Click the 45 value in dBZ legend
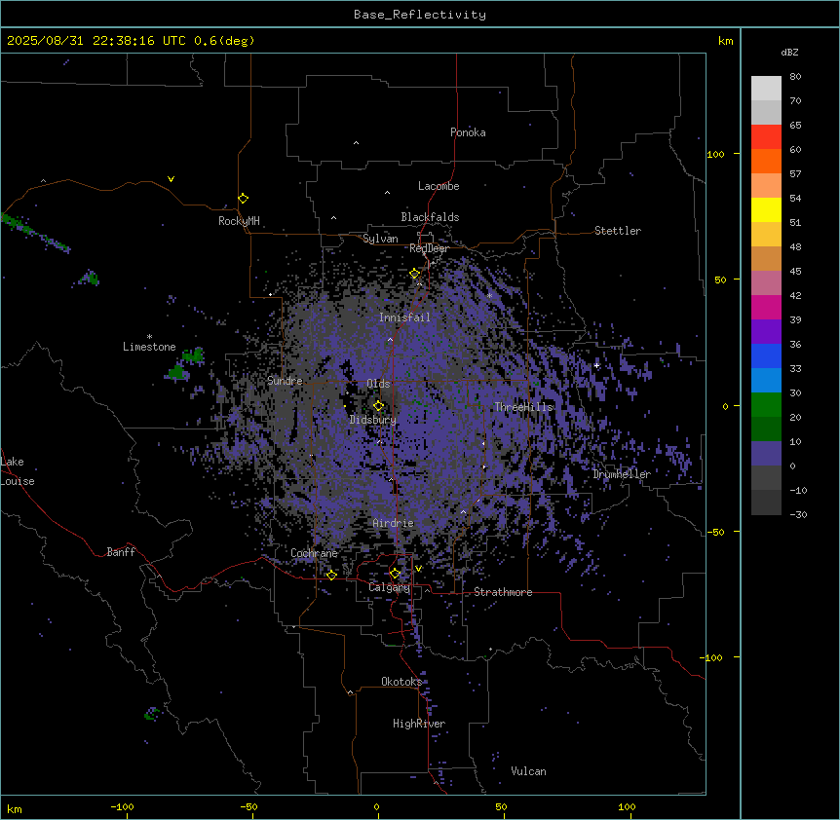The image size is (840, 820). (x=795, y=272)
